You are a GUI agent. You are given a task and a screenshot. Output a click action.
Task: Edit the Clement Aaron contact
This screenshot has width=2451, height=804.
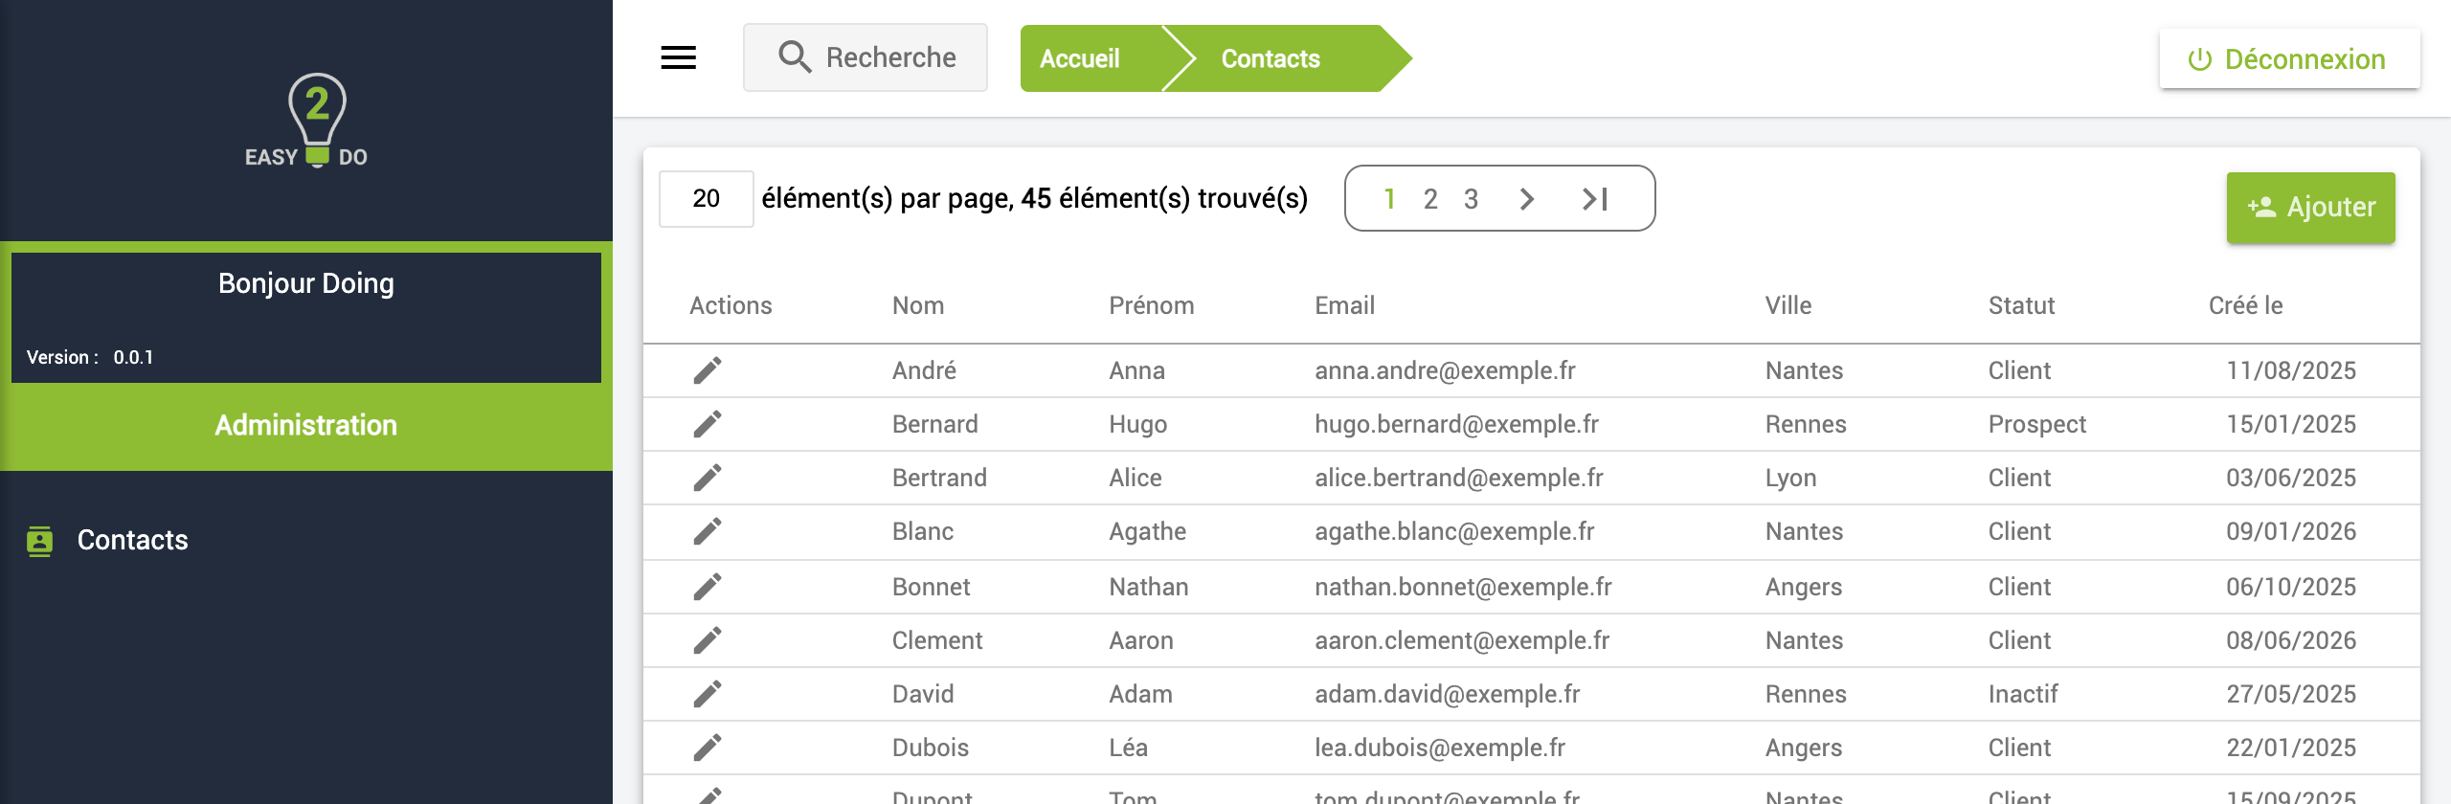pyautogui.click(x=708, y=640)
